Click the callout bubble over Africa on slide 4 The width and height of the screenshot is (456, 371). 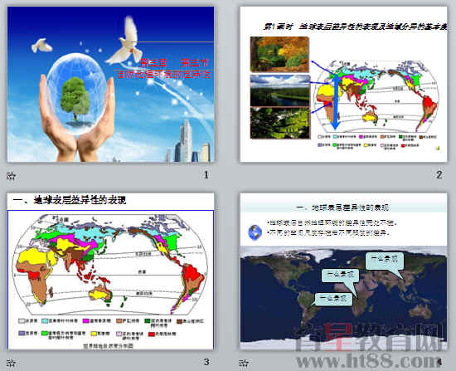(340, 276)
